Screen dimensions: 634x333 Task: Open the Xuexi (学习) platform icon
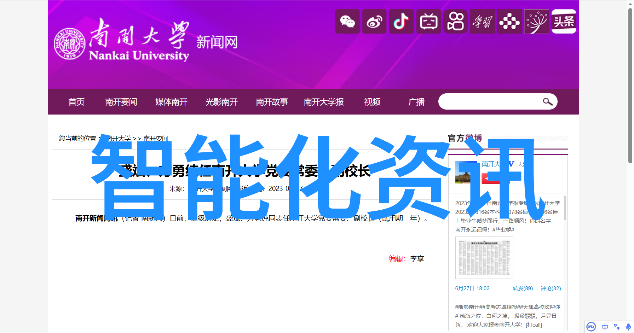pos(483,22)
